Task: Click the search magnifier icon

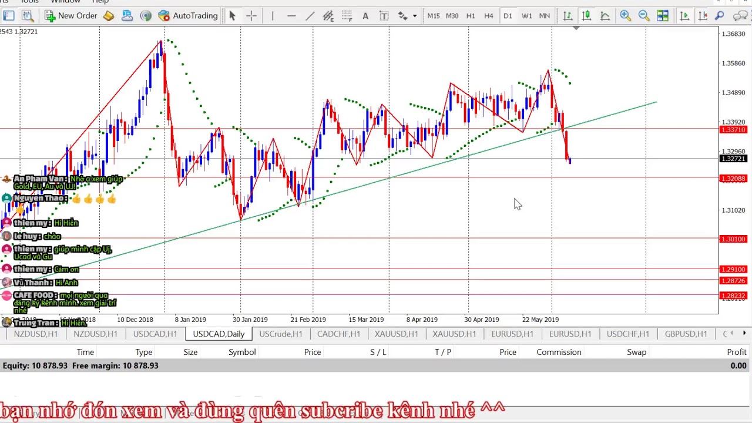Action: (720, 16)
